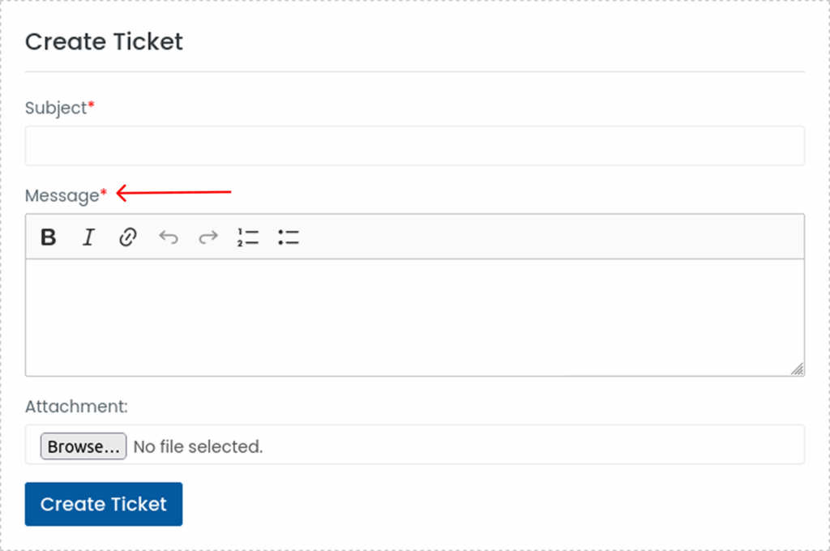830x551 pixels.
Task: Insert a numbered list
Action: 248,237
